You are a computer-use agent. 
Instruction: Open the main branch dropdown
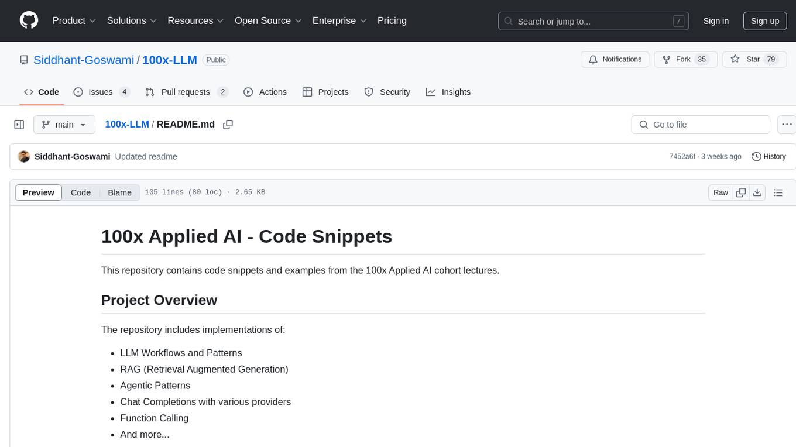(64, 125)
